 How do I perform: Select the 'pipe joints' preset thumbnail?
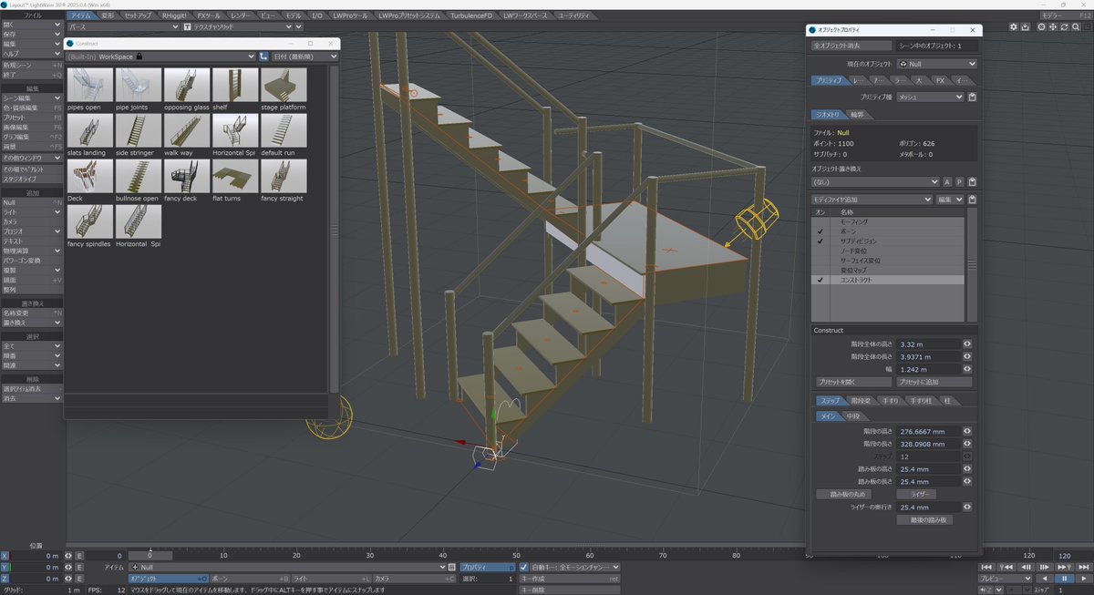coord(139,85)
